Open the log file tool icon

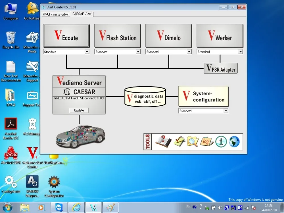tap(207, 141)
